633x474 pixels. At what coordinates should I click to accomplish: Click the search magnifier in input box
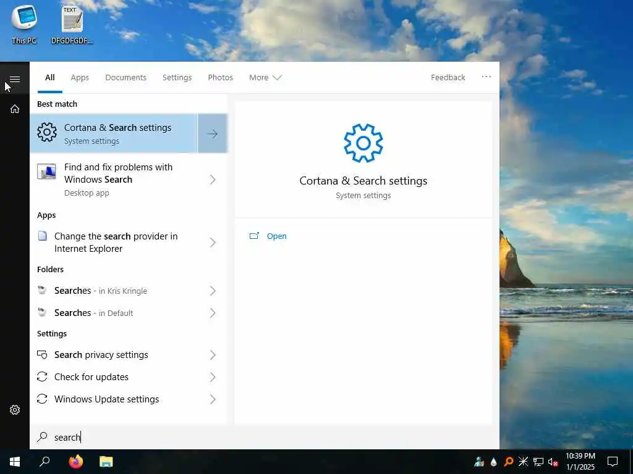(43, 437)
